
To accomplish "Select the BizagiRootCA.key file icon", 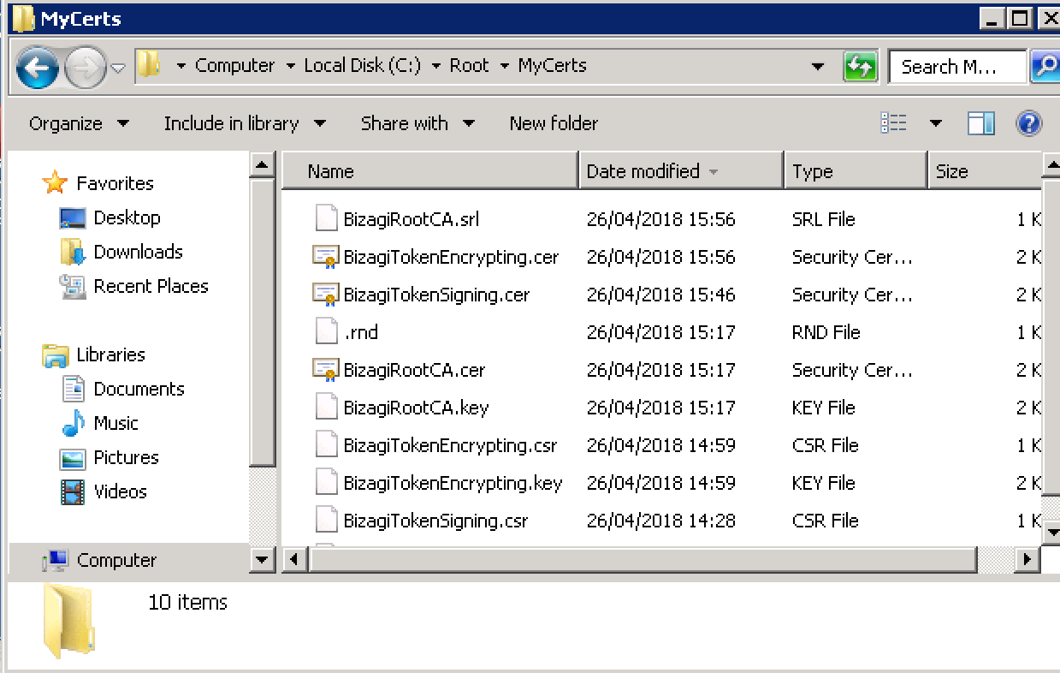I will tap(326, 408).
